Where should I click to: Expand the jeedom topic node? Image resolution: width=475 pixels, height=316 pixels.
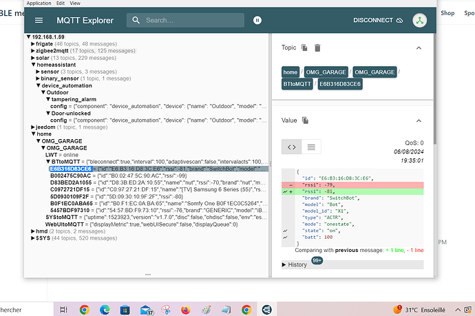click(33, 127)
